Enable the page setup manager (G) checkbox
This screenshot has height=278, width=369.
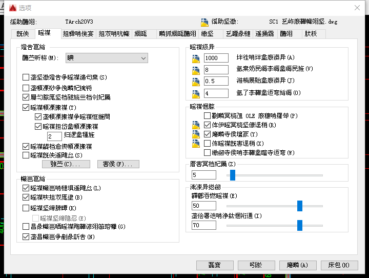point(26,227)
